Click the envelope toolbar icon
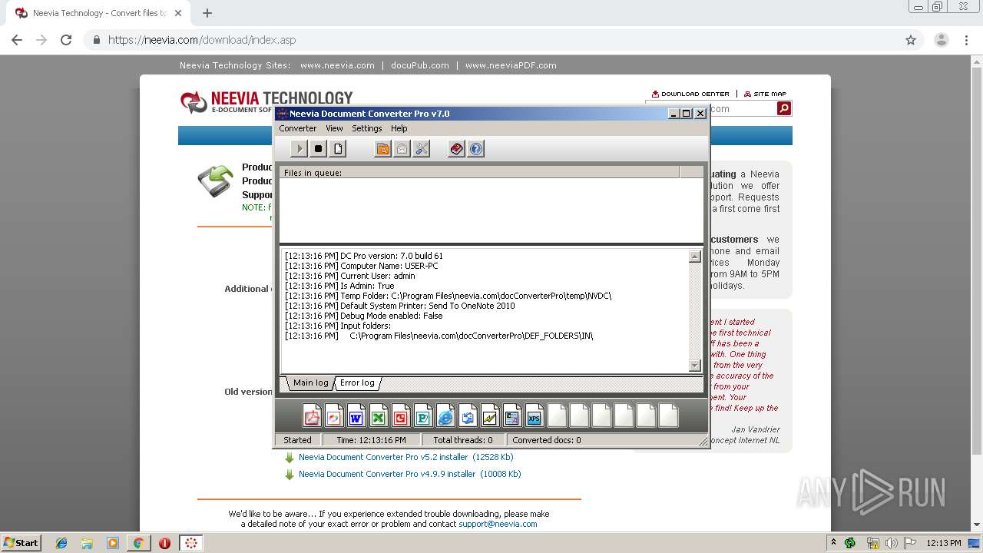The height and width of the screenshot is (553, 983). coord(402,149)
